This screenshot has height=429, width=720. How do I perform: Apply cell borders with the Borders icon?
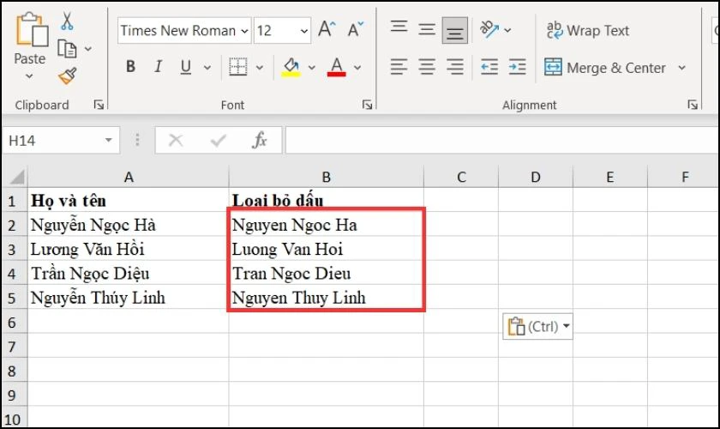pos(238,67)
